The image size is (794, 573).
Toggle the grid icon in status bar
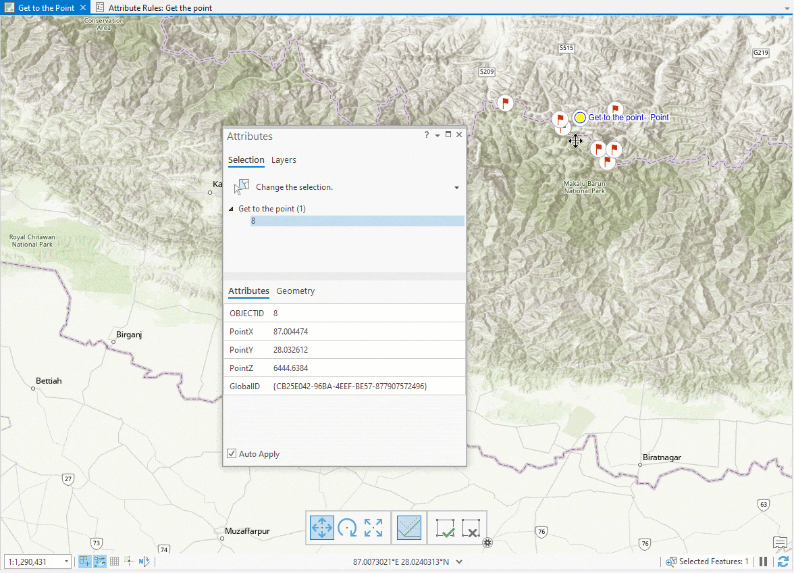tap(115, 562)
